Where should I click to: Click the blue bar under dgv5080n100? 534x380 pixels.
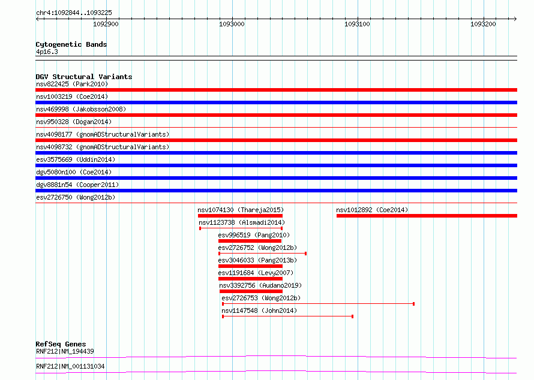[276, 178]
